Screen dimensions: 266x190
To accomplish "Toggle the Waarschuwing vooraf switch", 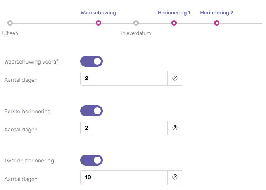I will 92,61.
